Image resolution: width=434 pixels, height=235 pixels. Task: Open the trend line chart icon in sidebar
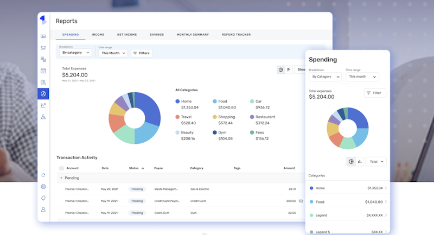43,105
